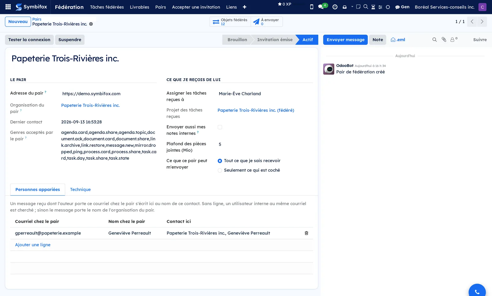
Task: Click Note button in chatter
Action: [x=378, y=40]
